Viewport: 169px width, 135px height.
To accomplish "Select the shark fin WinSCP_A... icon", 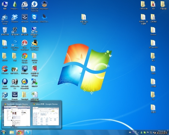I will pyautogui.click(x=44, y=18).
